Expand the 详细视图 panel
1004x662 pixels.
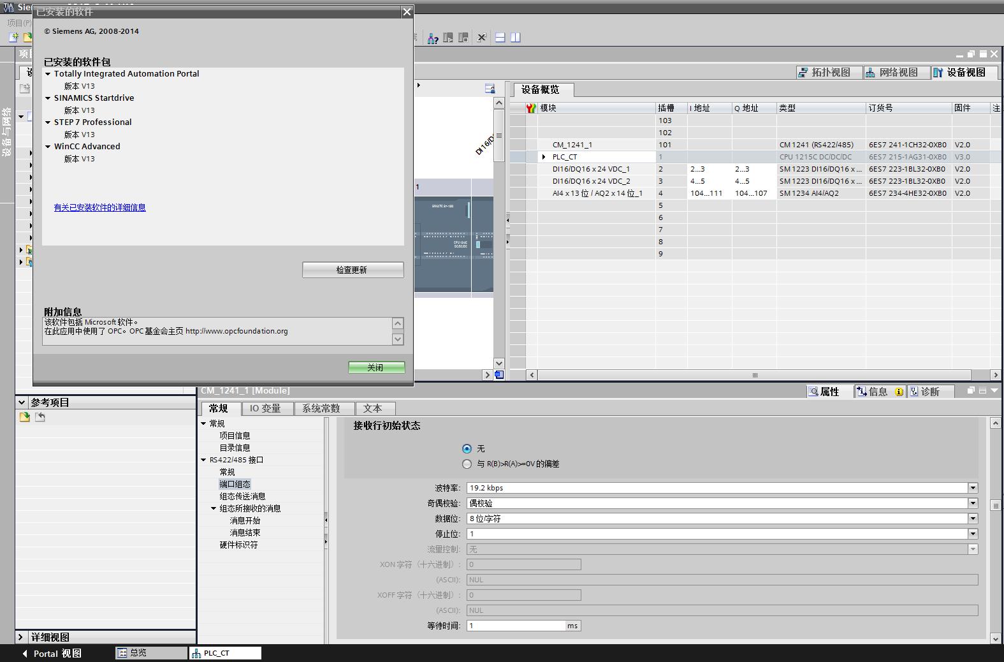(21, 637)
